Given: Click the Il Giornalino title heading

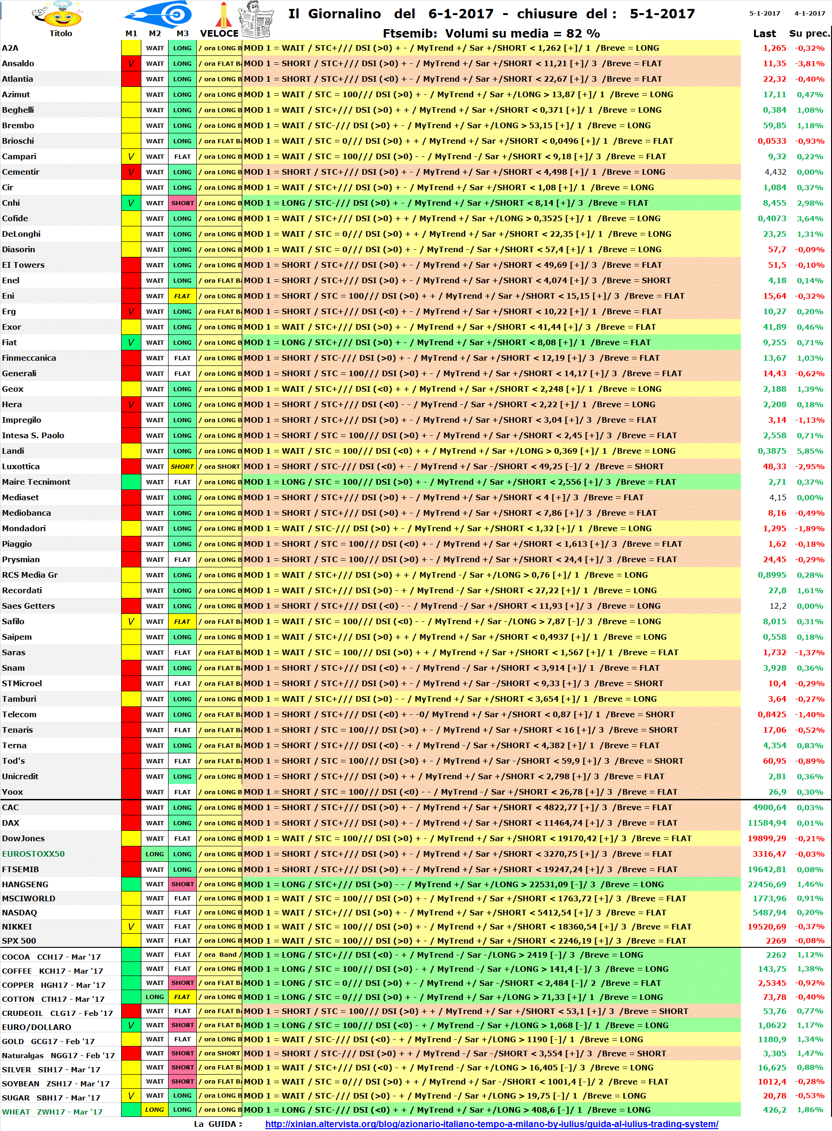Looking at the screenshot, I should tap(491, 14).
